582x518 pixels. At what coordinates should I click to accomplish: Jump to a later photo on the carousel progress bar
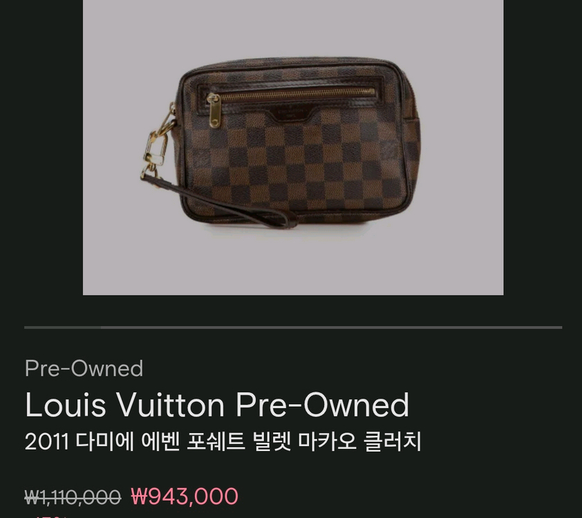click(x=332, y=327)
